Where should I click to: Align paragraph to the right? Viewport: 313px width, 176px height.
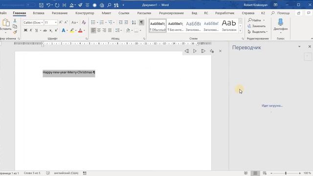[x=104, y=30]
